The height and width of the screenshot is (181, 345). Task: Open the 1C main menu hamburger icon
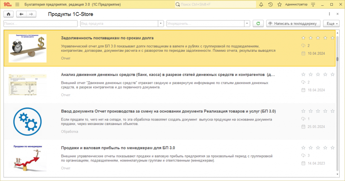(18, 4)
